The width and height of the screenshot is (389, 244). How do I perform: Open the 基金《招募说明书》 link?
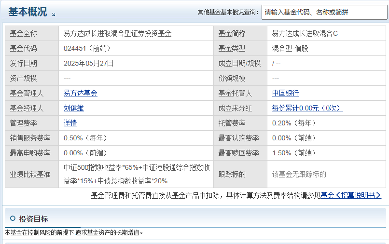[351, 195]
